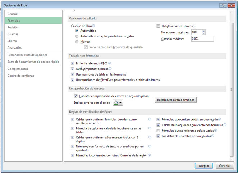This screenshot has width=238, height=173.
Task: Click the Cambio máximo input field
Action: click(x=197, y=39)
